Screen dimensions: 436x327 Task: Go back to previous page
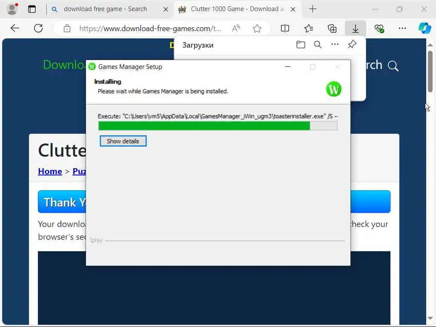click(x=15, y=28)
